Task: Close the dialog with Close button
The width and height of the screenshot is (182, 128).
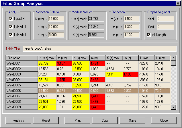Action: [x=164, y=121]
